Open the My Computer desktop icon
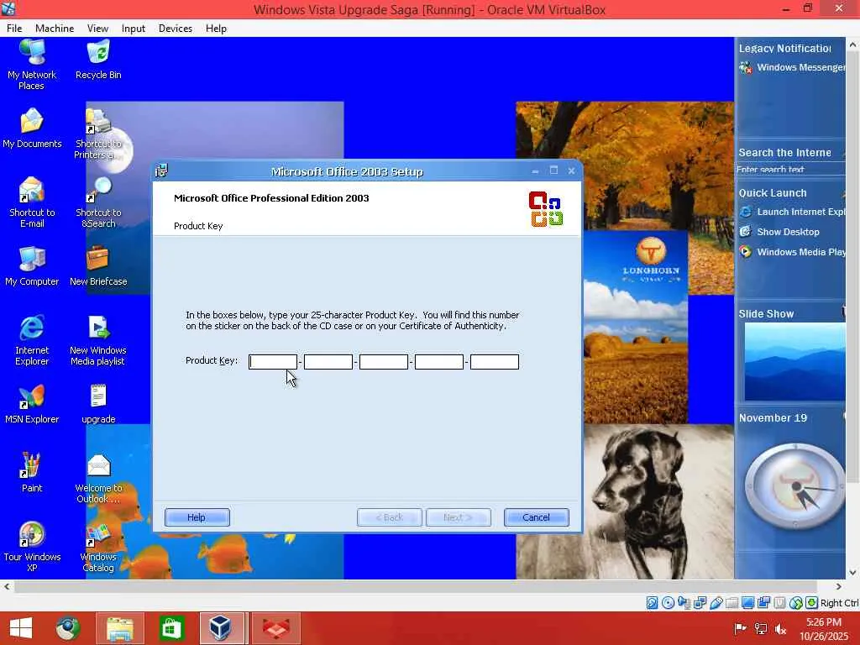 (x=32, y=266)
